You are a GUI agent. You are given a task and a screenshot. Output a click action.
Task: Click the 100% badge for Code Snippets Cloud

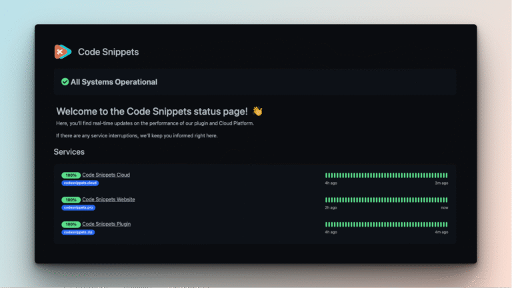[71, 175]
